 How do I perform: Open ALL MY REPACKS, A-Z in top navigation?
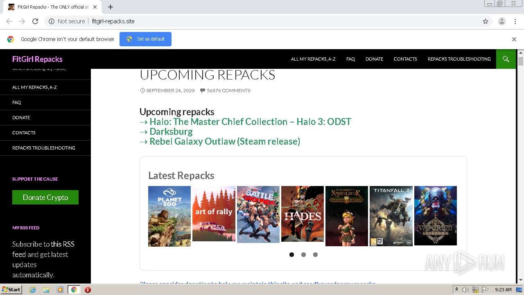(x=313, y=59)
